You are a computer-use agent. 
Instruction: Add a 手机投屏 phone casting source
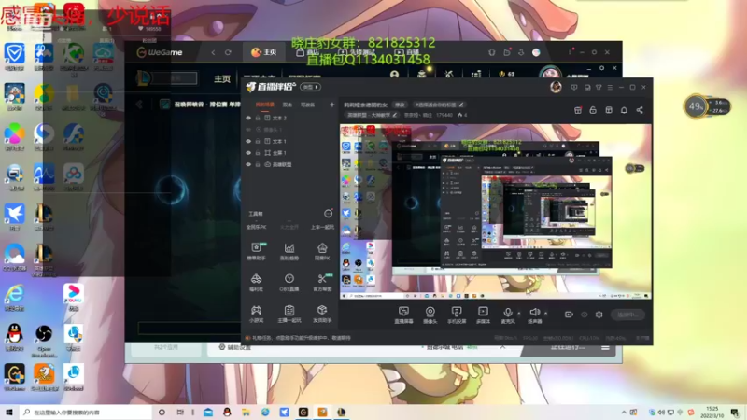point(457,315)
